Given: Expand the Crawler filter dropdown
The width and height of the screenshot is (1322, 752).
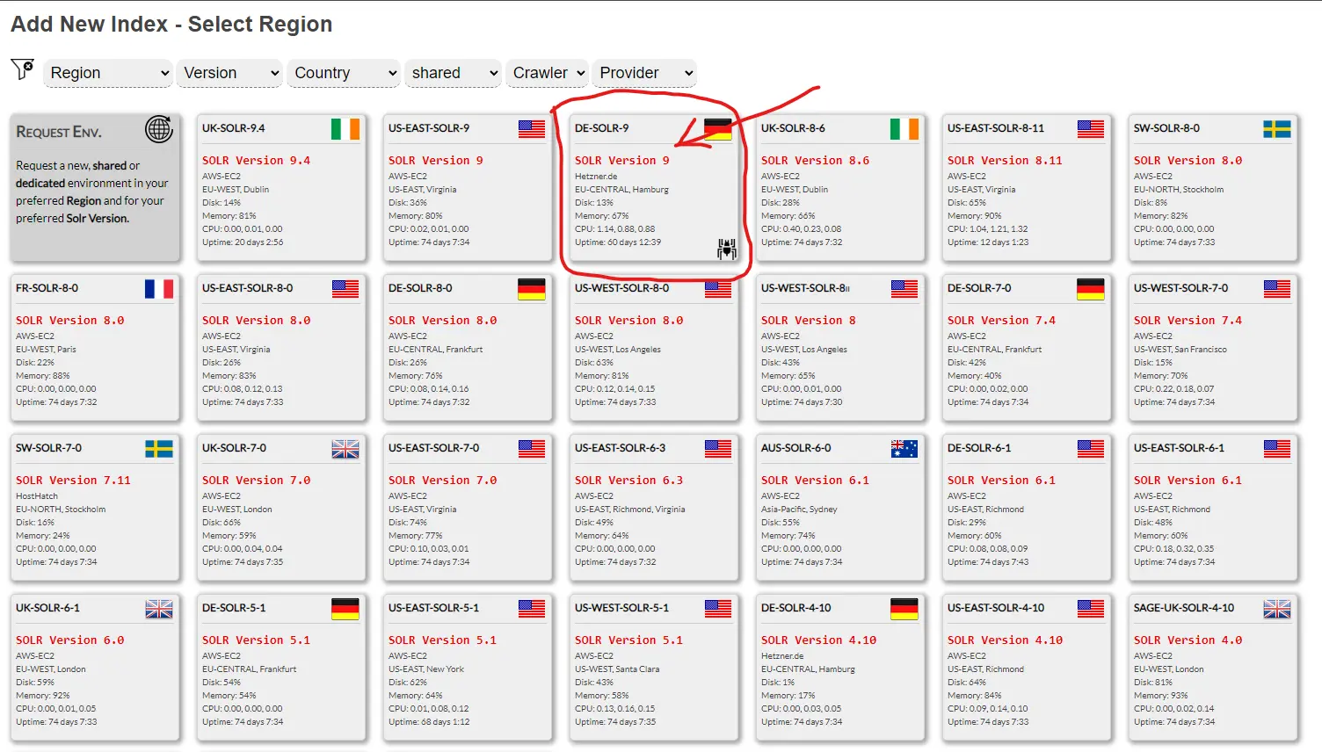Looking at the screenshot, I should 548,73.
